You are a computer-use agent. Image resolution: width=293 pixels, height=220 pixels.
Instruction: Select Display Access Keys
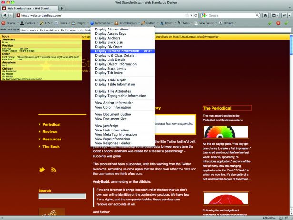point(122,34)
